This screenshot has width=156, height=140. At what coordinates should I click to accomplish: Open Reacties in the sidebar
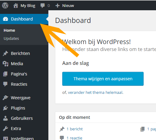[x=19, y=84]
